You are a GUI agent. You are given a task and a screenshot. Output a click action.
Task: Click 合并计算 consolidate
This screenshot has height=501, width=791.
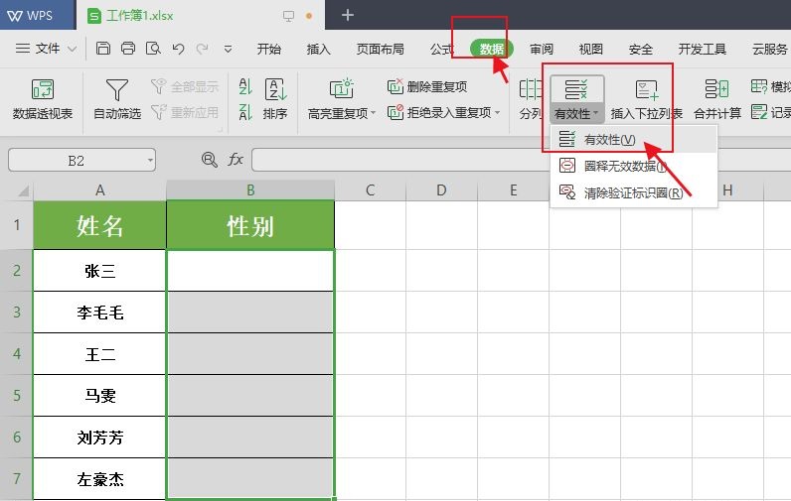tap(716, 99)
